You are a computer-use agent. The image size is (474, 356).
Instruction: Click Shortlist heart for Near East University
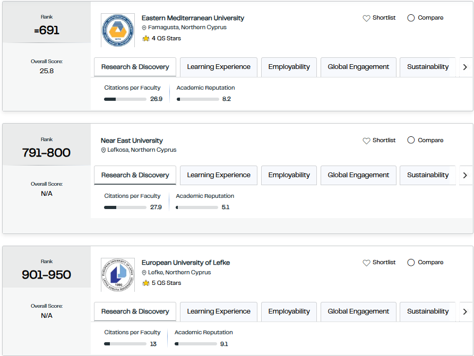click(x=366, y=141)
